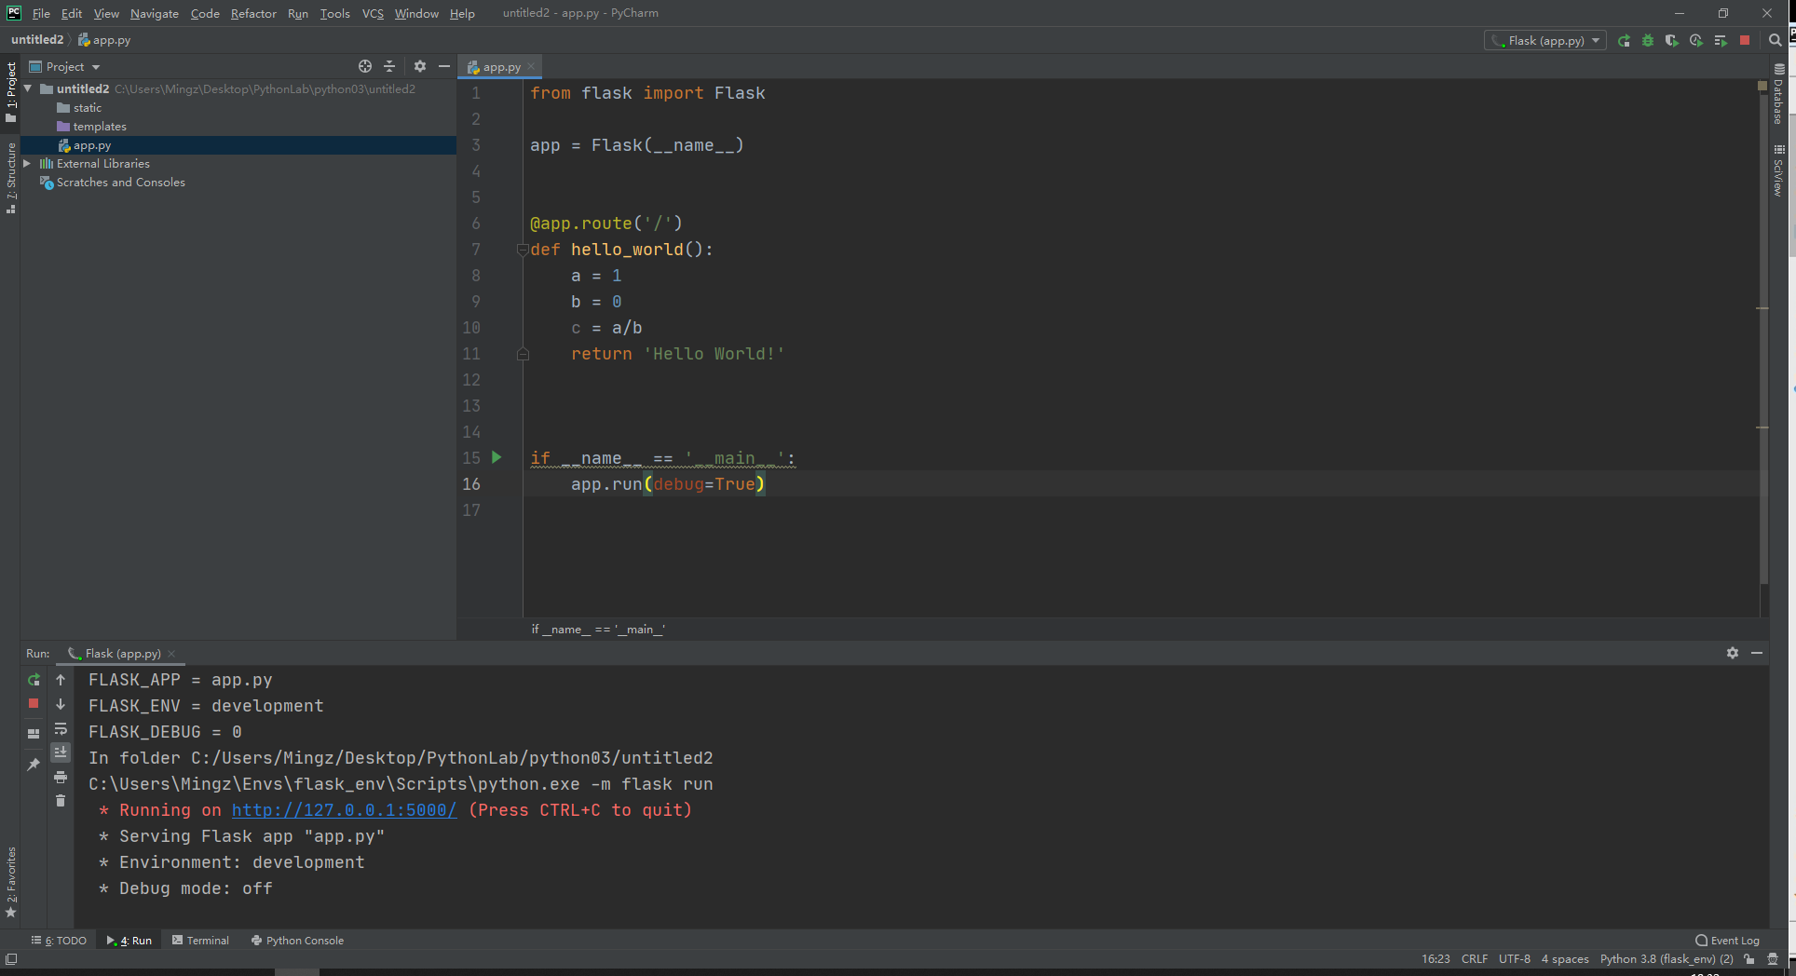1796x976 pixels.
Task: Switch to the Python Console tab
Action: [297, 941]
